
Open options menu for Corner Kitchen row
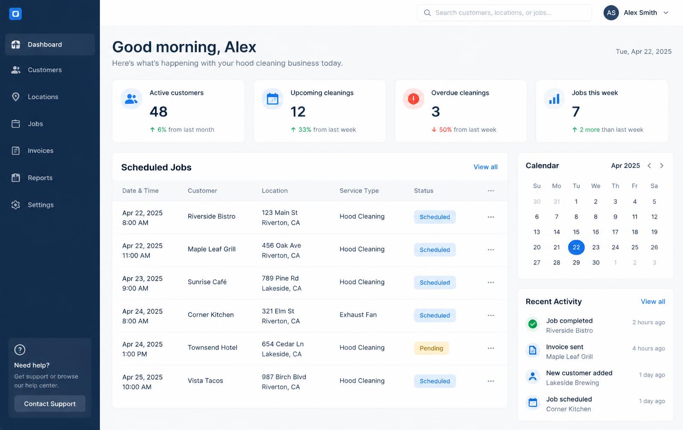click(x=491, y=316)
